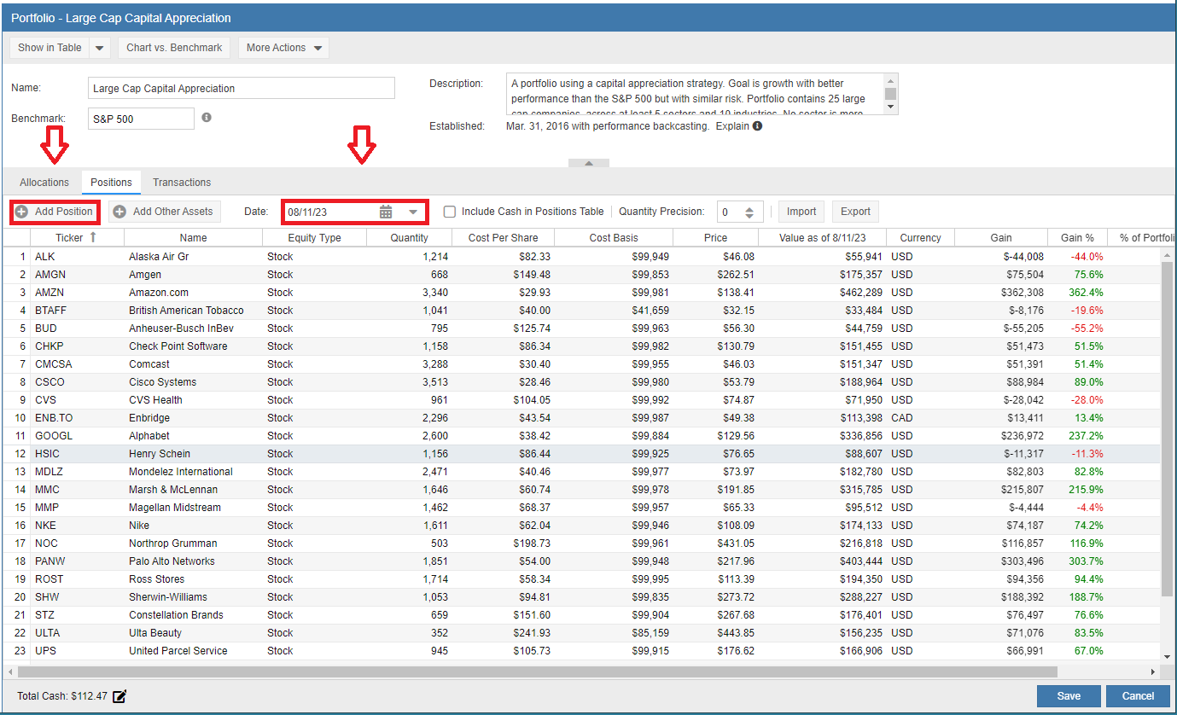Click the sort arrow on Ticker column

(x=93, y=238)
